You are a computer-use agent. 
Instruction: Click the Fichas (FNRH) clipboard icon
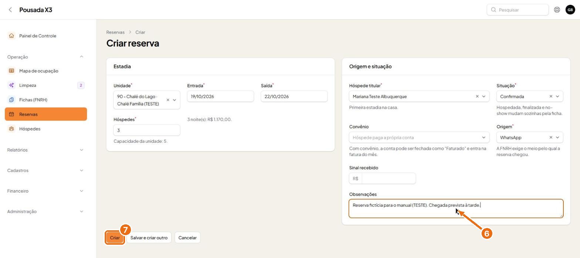(11, 100)
